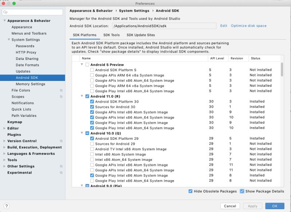Open the Memory Settings page
291x212 pixels.
(31, 84)
